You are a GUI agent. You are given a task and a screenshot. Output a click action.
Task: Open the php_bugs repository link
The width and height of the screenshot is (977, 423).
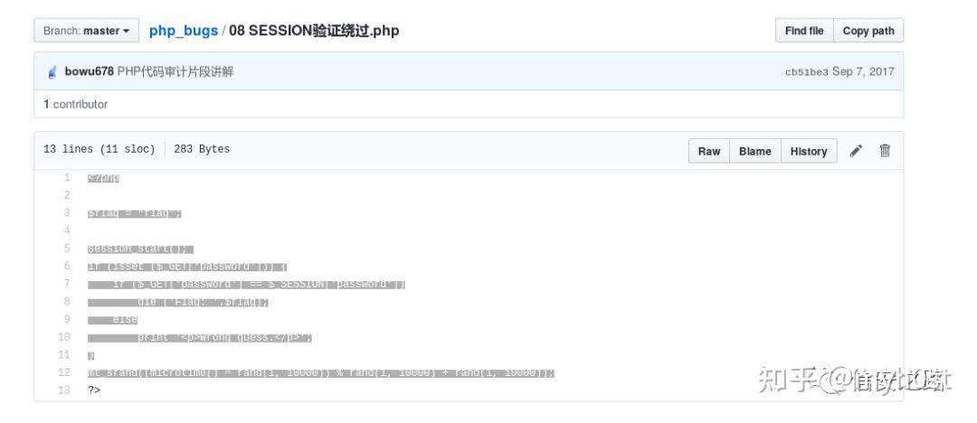[x=183, y=31]
